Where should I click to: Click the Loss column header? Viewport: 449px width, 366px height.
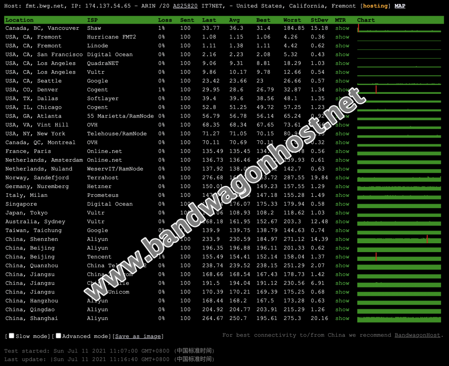(x=165, y=20)
